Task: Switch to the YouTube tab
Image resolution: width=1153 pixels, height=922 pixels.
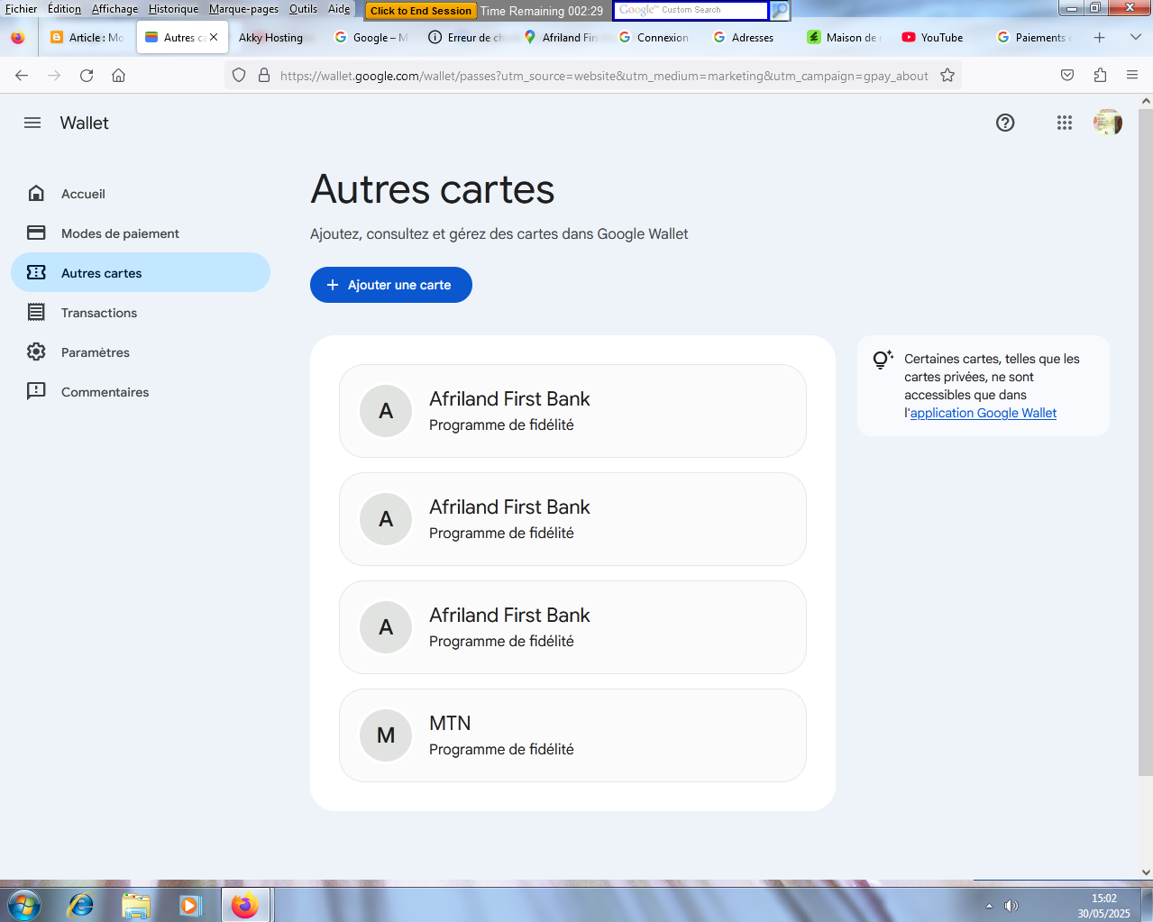Action: coord(938,38)
